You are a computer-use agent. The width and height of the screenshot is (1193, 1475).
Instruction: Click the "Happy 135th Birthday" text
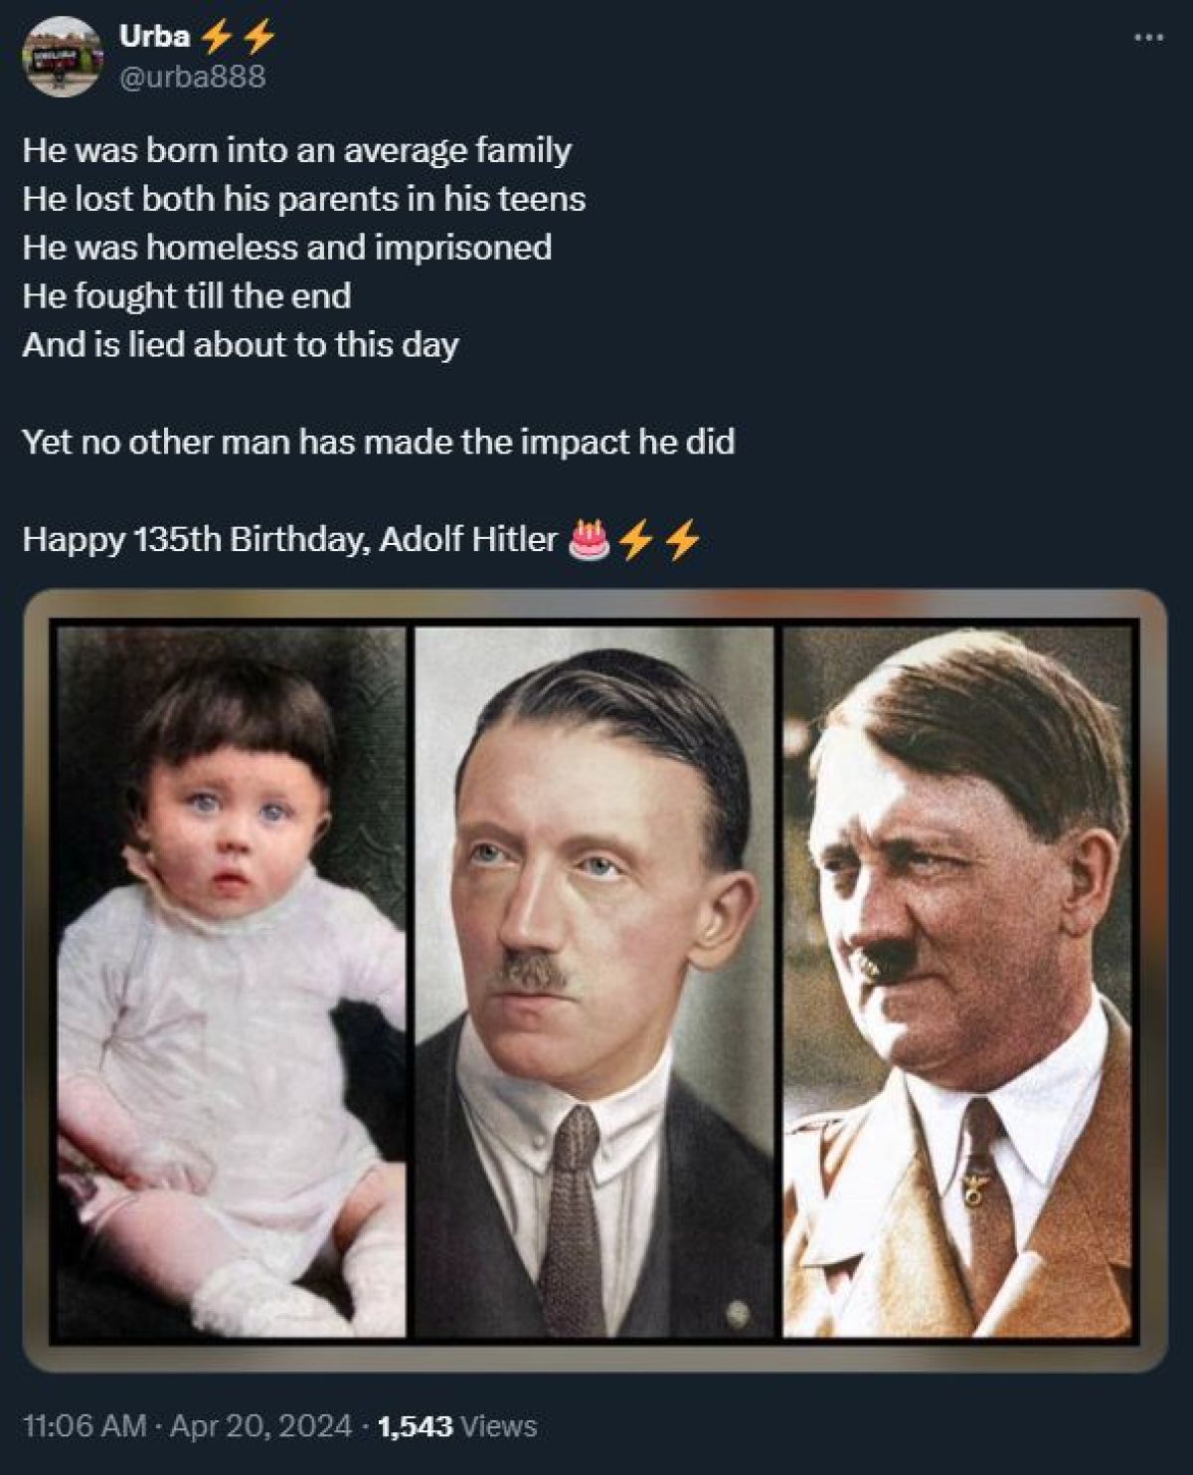tap(288, 539)
